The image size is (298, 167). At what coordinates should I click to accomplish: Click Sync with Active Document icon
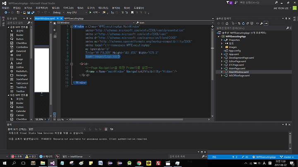point(239,23)
